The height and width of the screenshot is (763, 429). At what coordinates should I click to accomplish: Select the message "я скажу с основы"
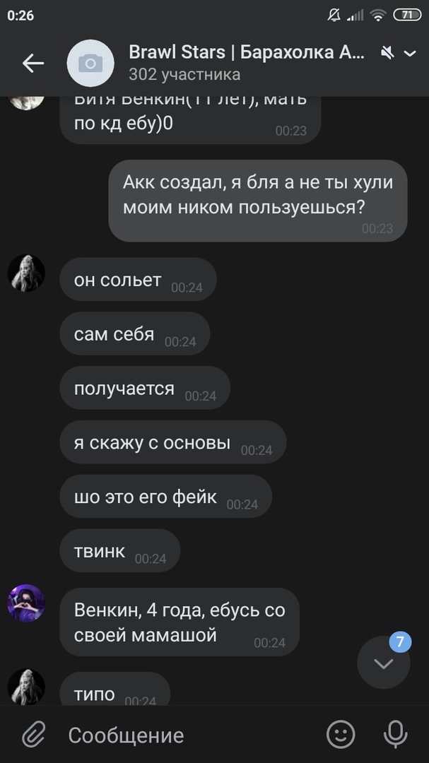(x=173, y=442)
